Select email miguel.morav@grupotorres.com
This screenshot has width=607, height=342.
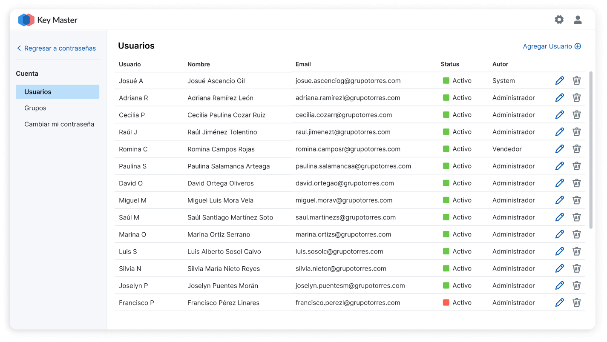coord(344,200)
